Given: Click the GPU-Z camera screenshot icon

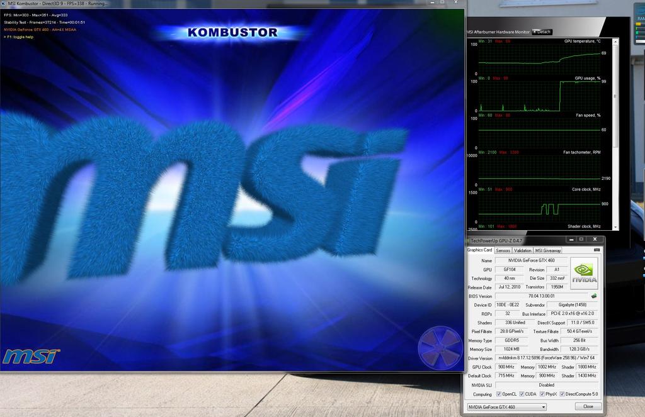Looking at the screenshot, I should pyautogui.click(x=597, y=250).
